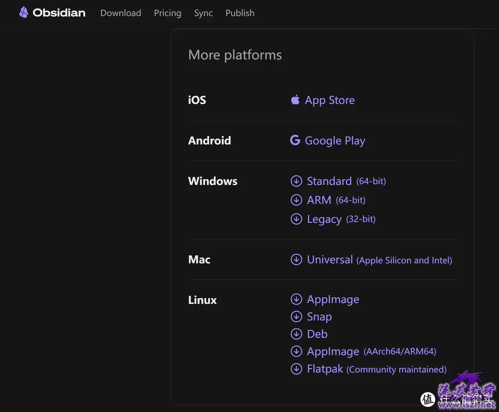Download ARM (64-bit) Windows installer
Viewport: 499px width, 412px height.
[x=336, y=200]
